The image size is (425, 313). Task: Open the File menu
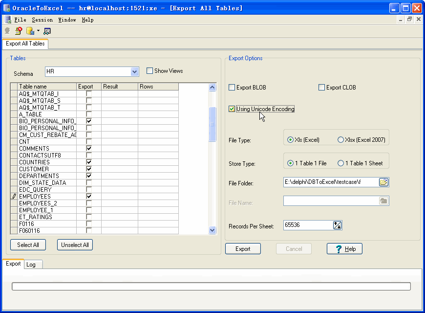pos(20,20)
